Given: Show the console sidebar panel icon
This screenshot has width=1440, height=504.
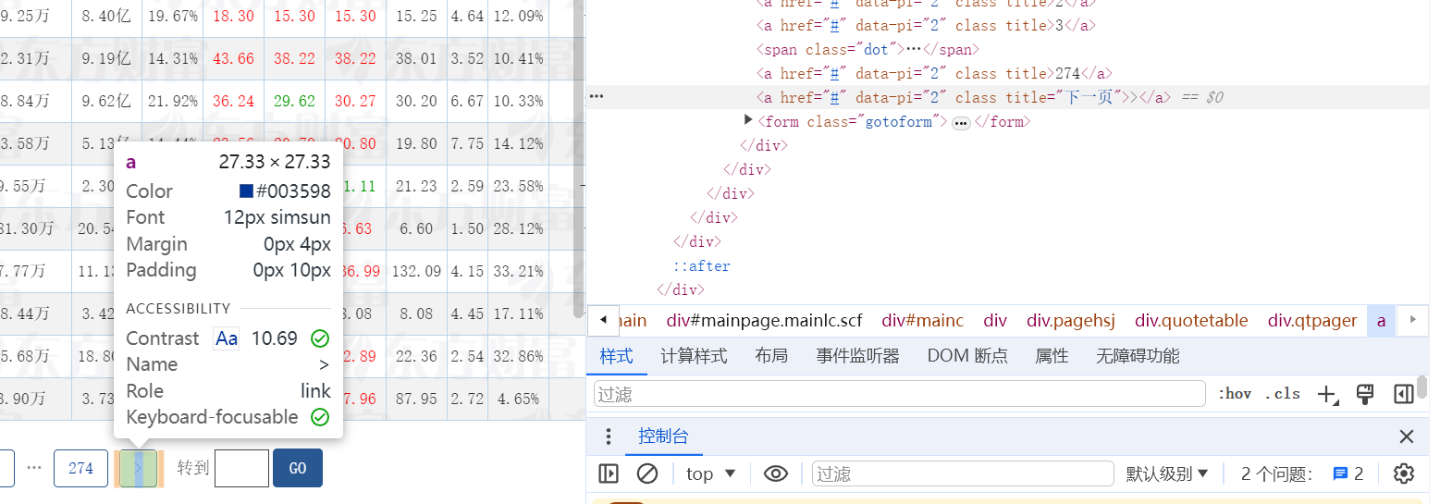Looking at the screenshot, I should tap(609, 473).
